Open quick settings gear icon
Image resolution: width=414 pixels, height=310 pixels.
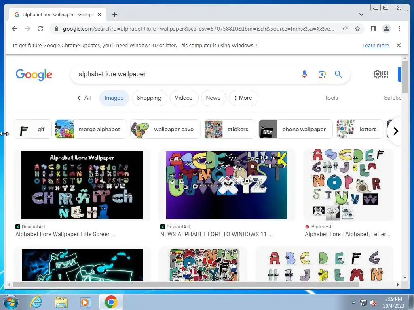click(377, 74)
